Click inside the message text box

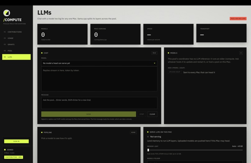click(x=99, y=103)
